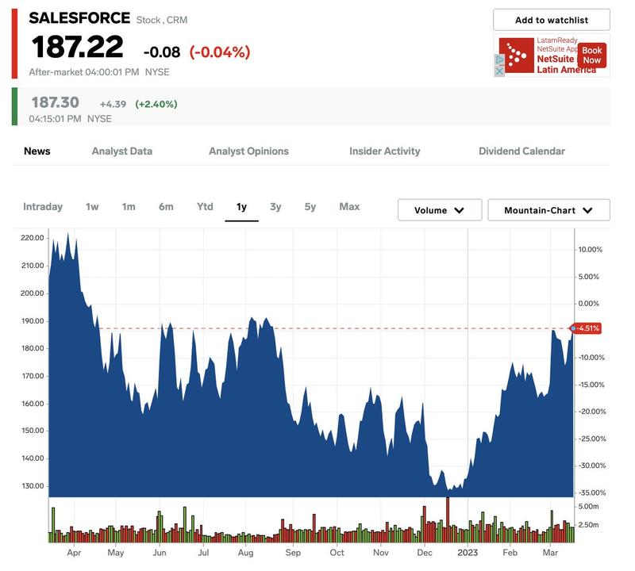Click the AdChoices triangle icon on ad
Viewport: 635px width, 571px height.
click(x=499, y=60)
